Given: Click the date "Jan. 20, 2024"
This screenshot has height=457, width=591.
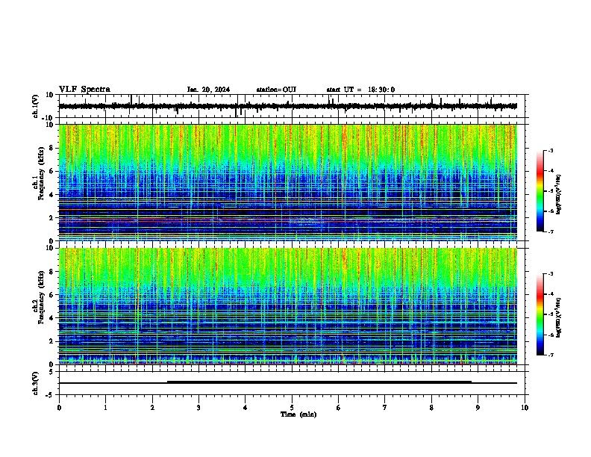Looking at the screenshot, I should (208, 90).
